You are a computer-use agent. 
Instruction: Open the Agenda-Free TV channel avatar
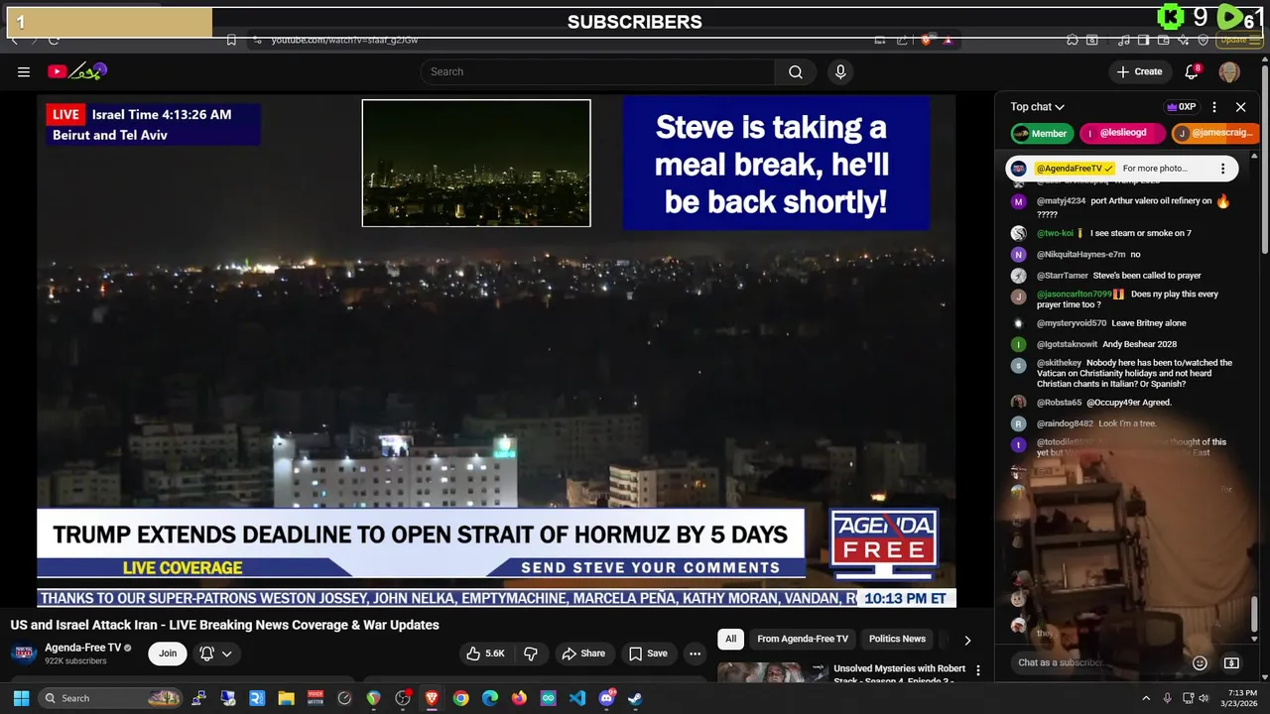tap(24, 654)
